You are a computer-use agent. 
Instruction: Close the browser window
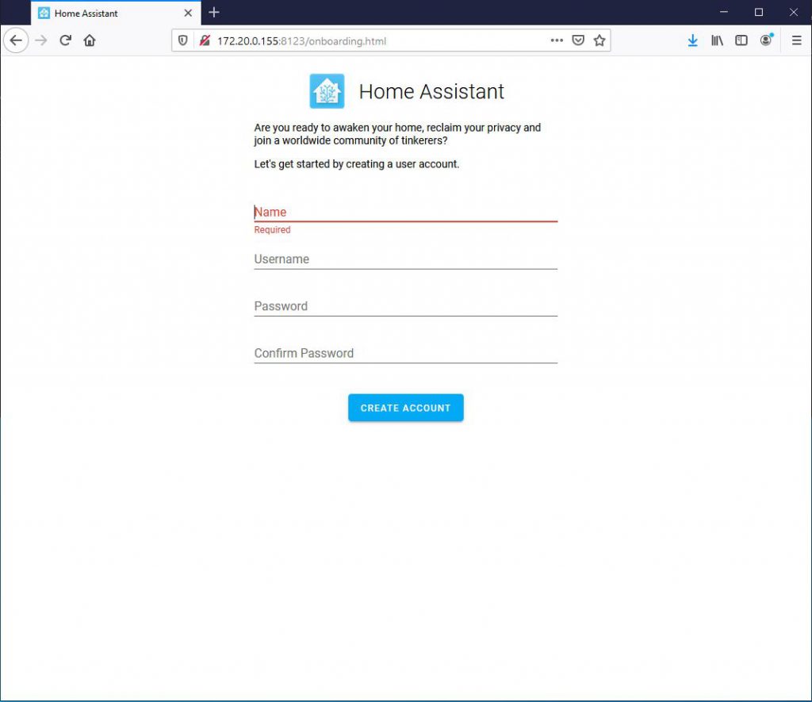click(x=793, y=13)
